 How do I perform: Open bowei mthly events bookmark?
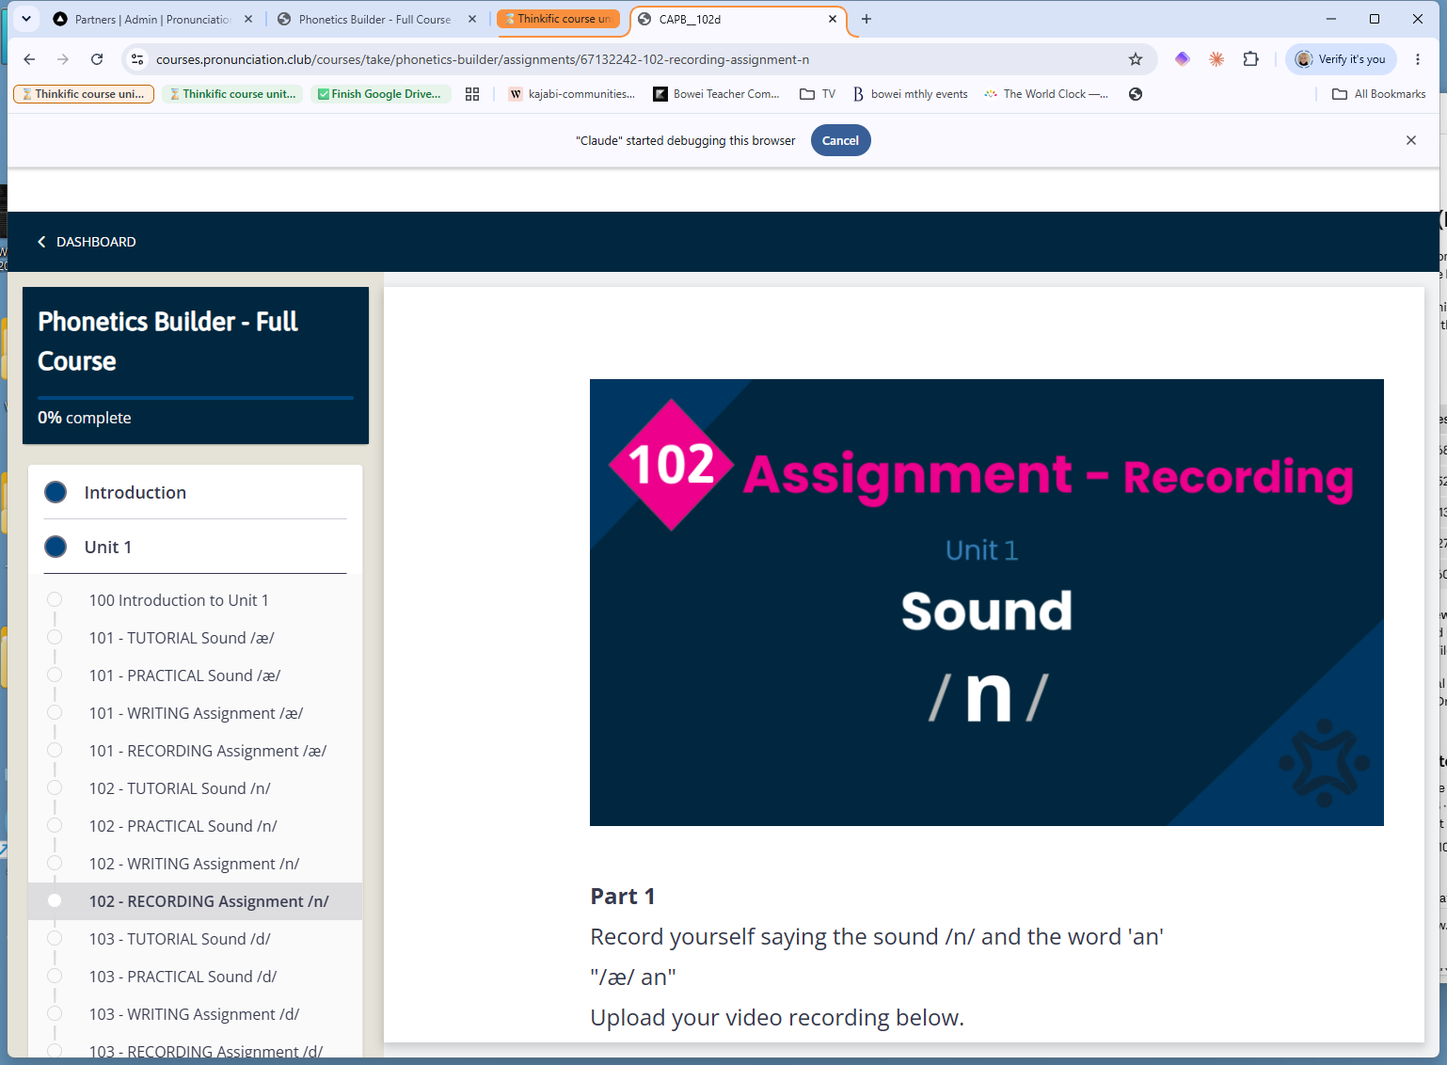pos(910,94)
